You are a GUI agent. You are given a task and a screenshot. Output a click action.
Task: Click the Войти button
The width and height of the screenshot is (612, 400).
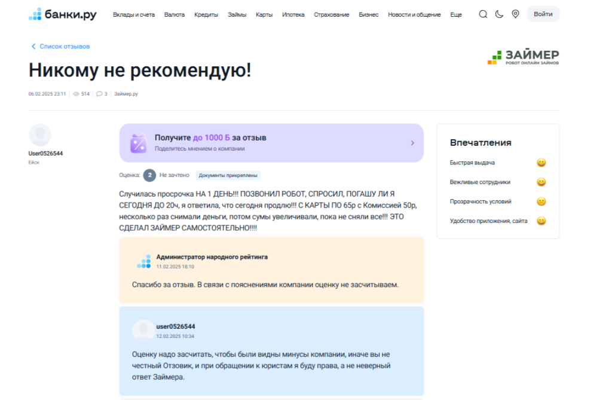click(x=543, y=14)
